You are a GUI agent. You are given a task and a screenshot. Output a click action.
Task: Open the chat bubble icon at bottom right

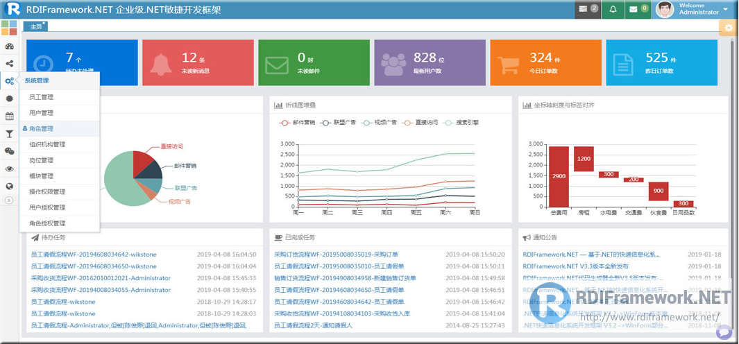click(724, 333)
